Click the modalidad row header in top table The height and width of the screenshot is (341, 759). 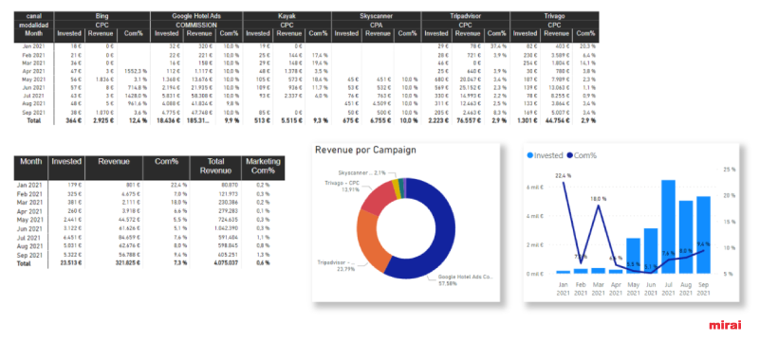click(x=34, y=25)
